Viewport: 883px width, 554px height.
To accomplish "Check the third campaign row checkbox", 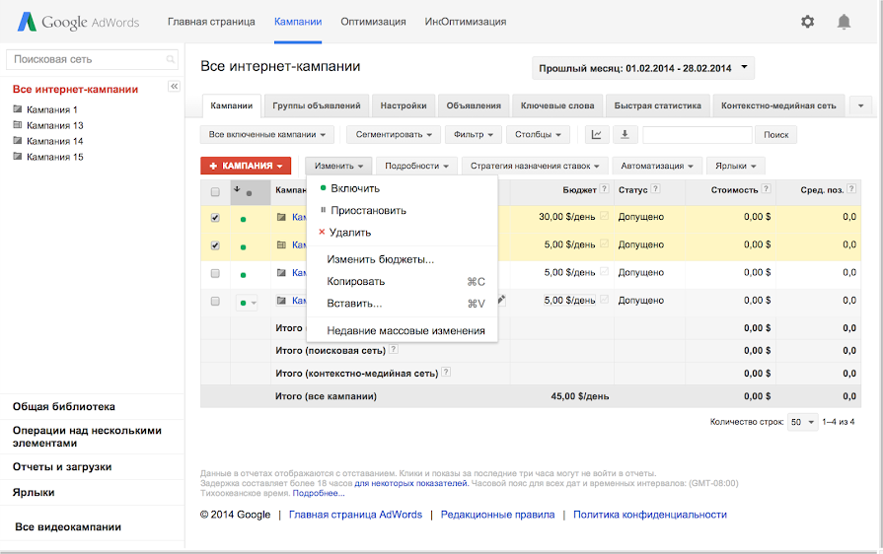I will tap(215, 273).
